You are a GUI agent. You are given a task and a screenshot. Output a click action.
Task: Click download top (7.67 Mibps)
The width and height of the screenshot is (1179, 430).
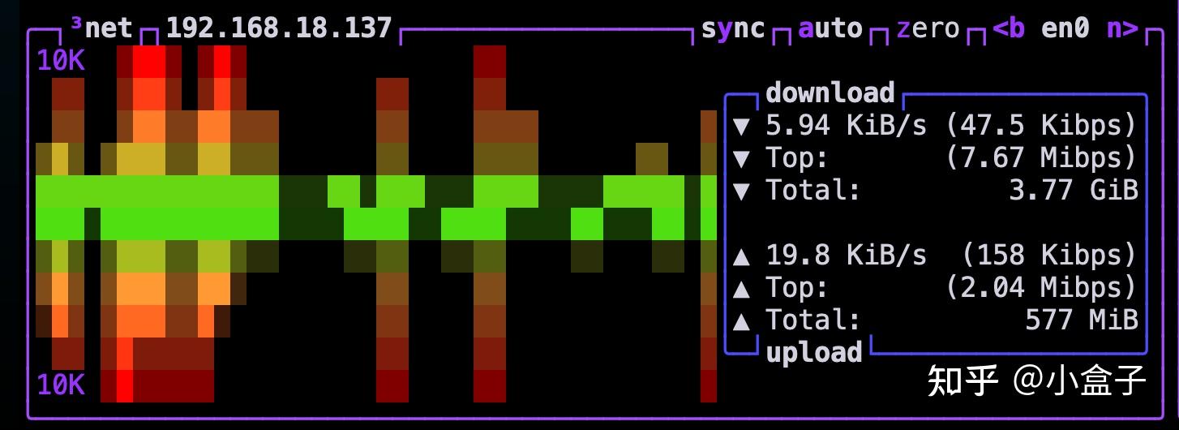[x=1041, y=158]
